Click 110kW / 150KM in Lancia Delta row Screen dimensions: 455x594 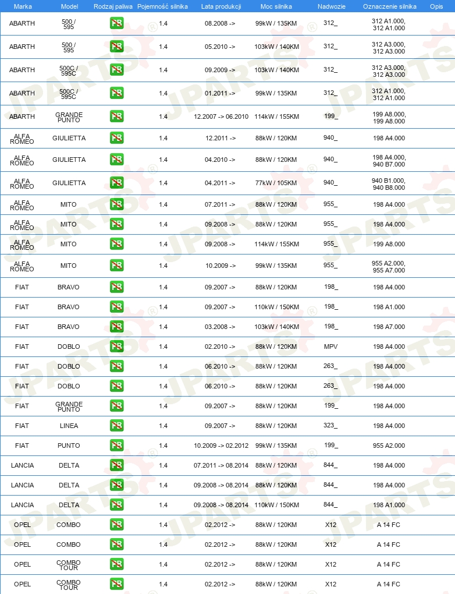pos(277,505)
